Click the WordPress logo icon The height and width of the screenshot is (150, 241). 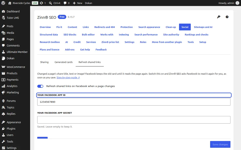[3, 3]
